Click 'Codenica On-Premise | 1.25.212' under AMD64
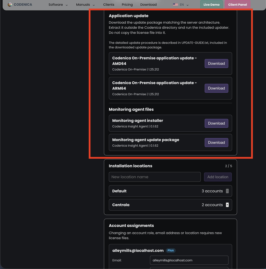The image size is (266, 269). pyautogui.click(x=135, y=69)
